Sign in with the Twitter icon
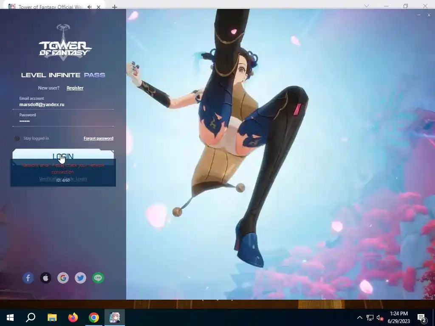The image size is (435, 326). point(80,278)
